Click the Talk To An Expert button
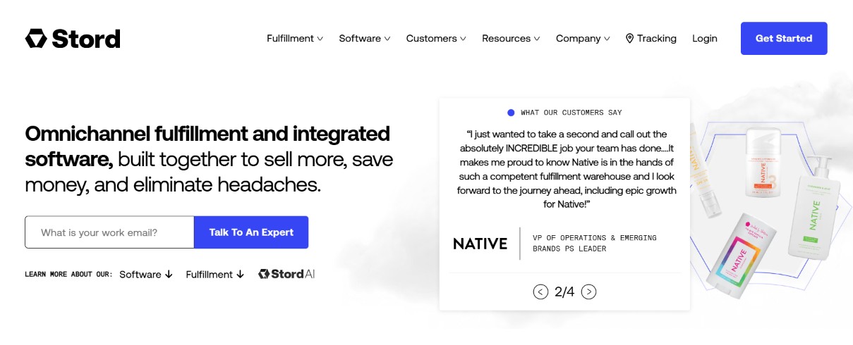This screenshot has height=345, width=853. pyautogui.click(x=251, y=232)
